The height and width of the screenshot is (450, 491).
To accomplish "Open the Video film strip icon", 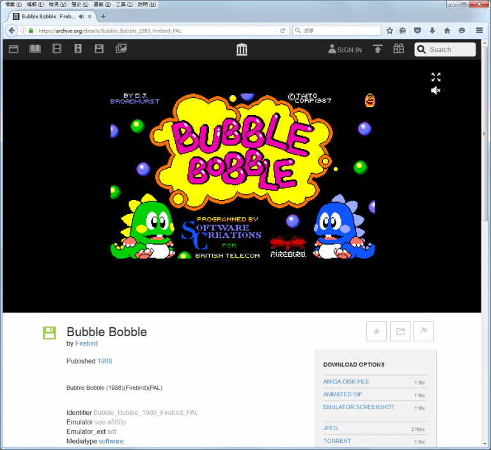I will pyautogui.click(x=57, y=49).
